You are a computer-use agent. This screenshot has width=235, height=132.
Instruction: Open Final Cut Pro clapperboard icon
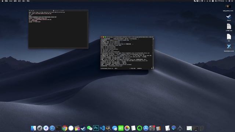77,128
